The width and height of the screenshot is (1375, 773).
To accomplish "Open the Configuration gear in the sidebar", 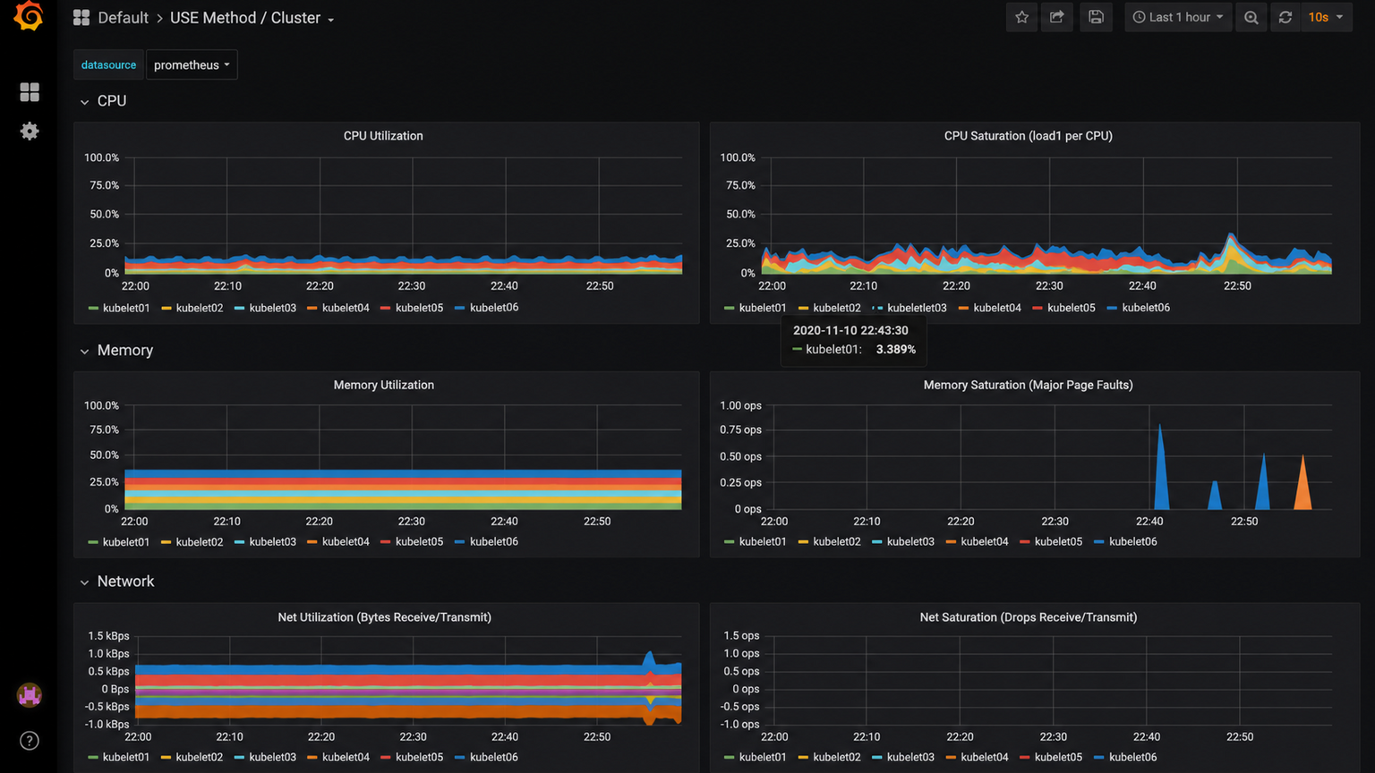I will pos(30,132).
